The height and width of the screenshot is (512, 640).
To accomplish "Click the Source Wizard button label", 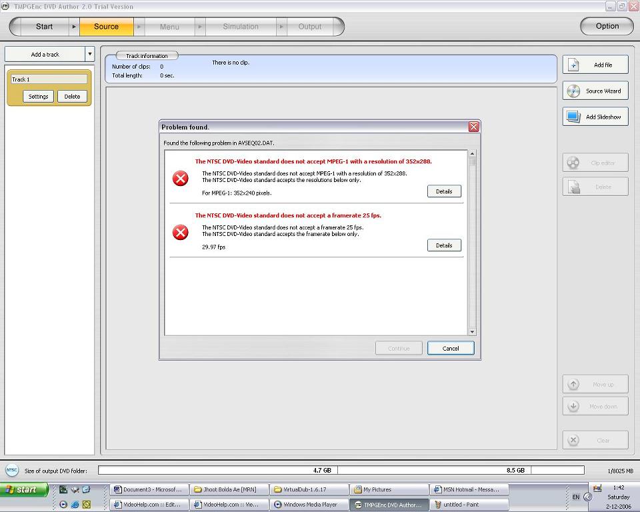I will tap(603, 91).
